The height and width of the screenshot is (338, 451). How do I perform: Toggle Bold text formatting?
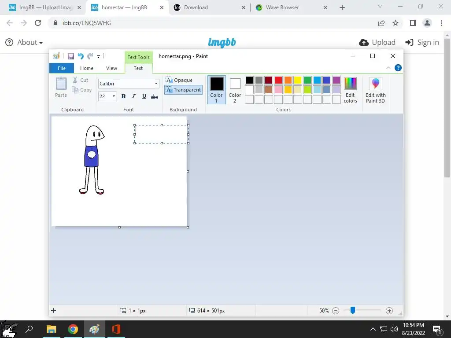[123, 96]
